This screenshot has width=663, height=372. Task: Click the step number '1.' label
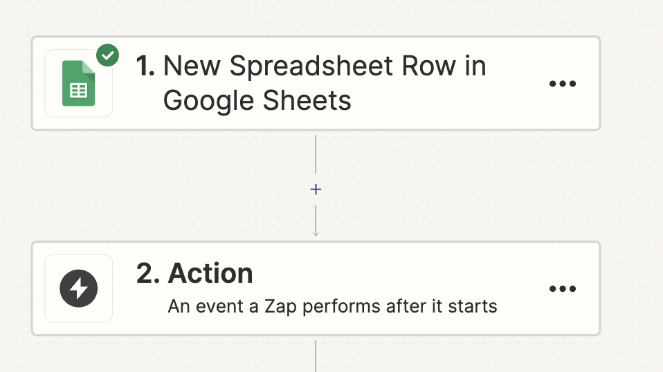[145, 66]
